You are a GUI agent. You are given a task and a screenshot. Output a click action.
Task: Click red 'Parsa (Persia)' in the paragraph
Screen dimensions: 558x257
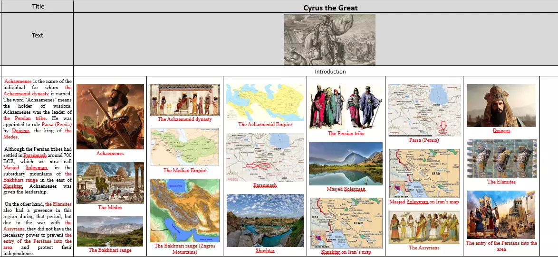pyautogui.click(x=57, y=125)
